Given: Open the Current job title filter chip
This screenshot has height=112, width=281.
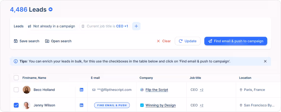Looking at the screenshot, I should click(x=105, y=26).
